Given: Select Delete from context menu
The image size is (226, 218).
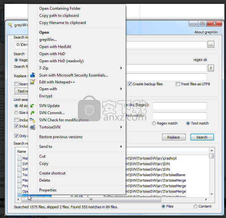Looking at the screenshot, I should (x=44, y=180).
